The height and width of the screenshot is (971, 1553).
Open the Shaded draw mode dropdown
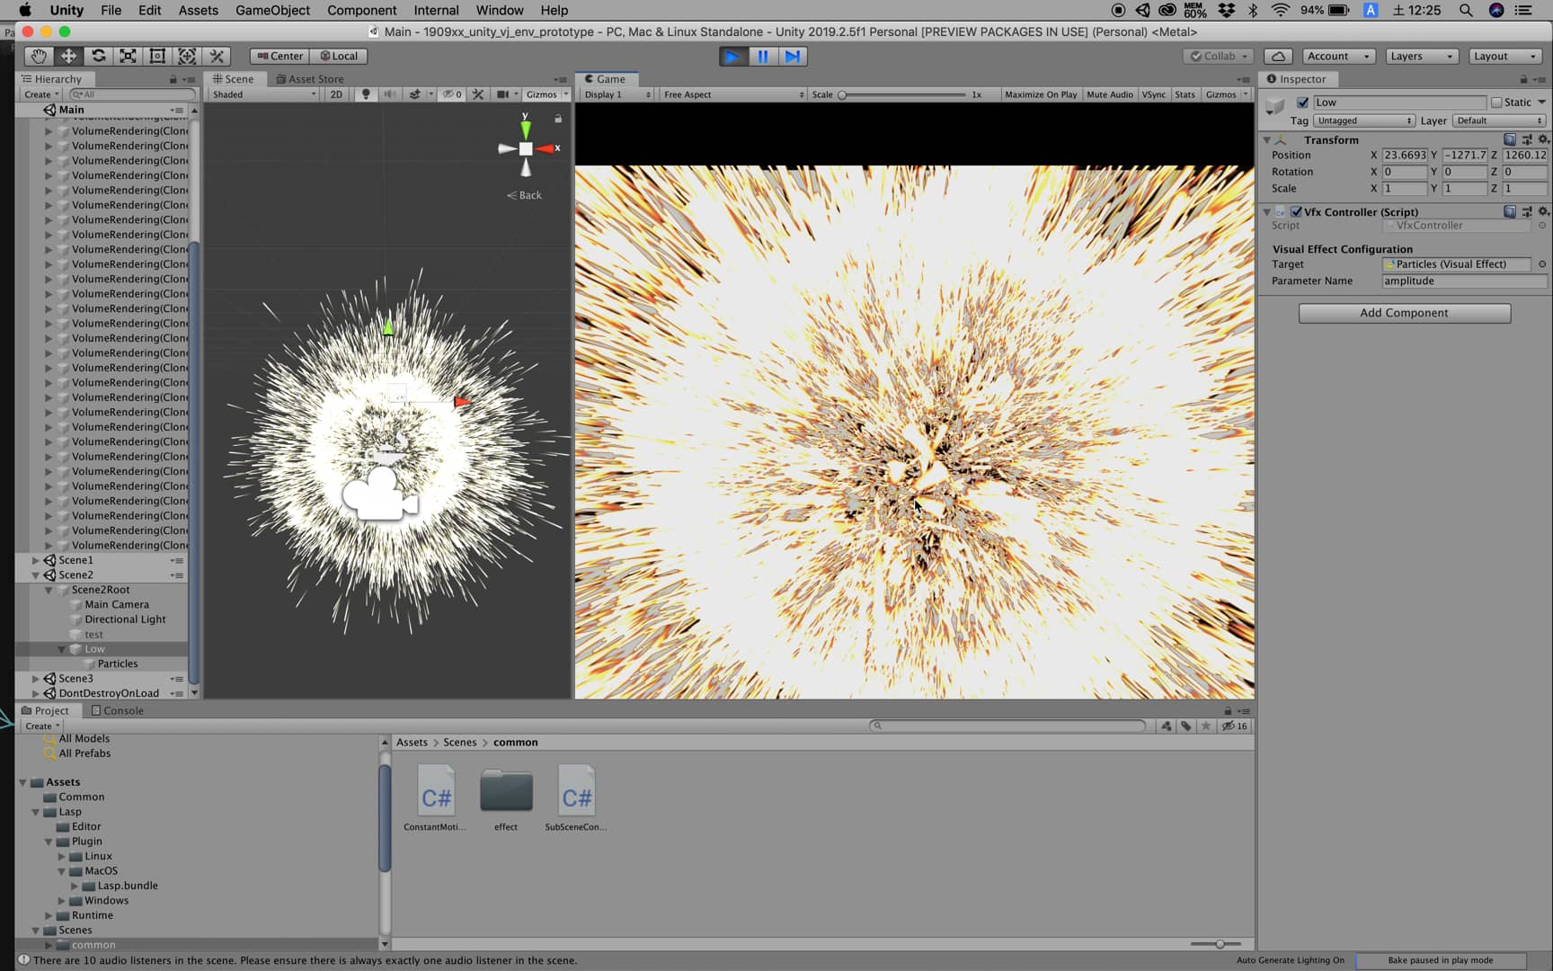point(261,94)
